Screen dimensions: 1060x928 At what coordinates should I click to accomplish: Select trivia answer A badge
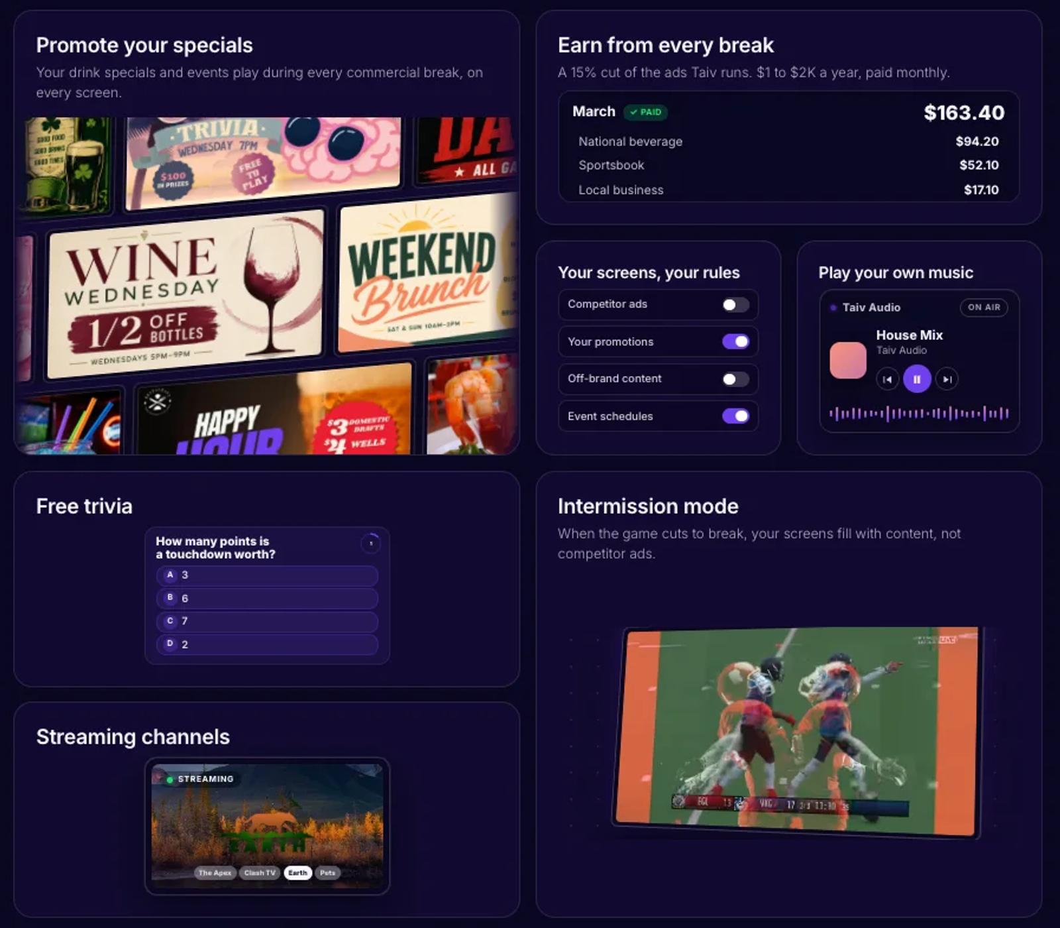point(170,575)
